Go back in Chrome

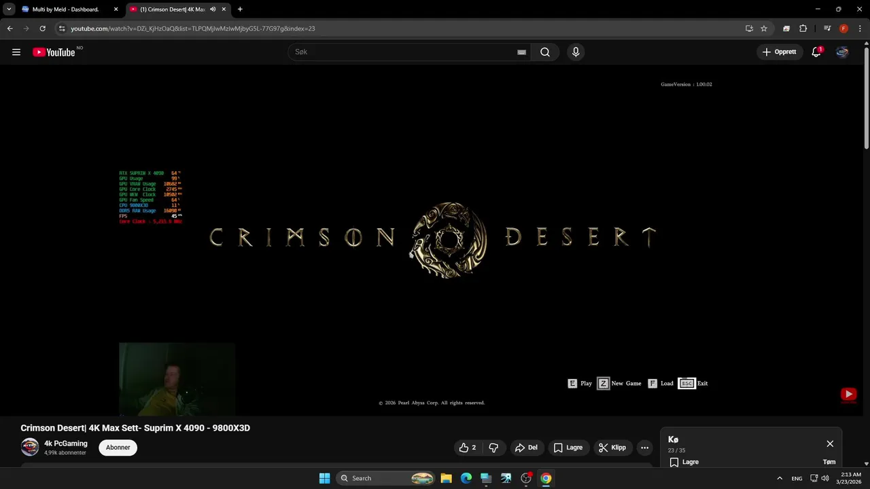[10, 29]
